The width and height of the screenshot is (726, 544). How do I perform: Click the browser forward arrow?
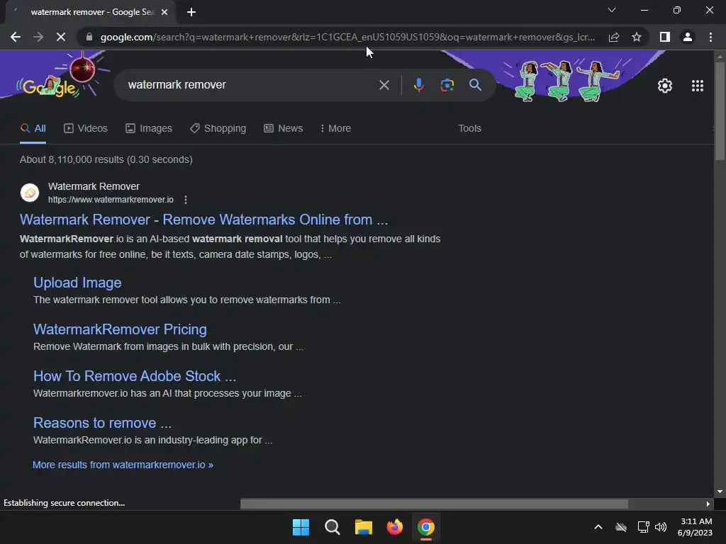pos(38,37)
